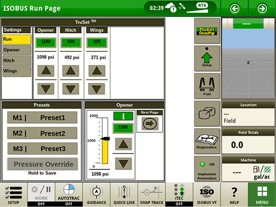
Task: Activate M1 Preset1 button
Action: [42, 117]
